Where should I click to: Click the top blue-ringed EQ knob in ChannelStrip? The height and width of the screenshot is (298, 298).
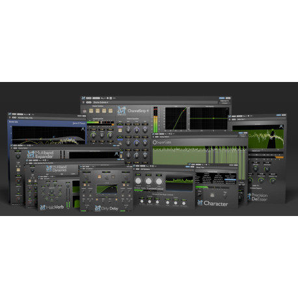pyautogui.click(x=137, y=130)
